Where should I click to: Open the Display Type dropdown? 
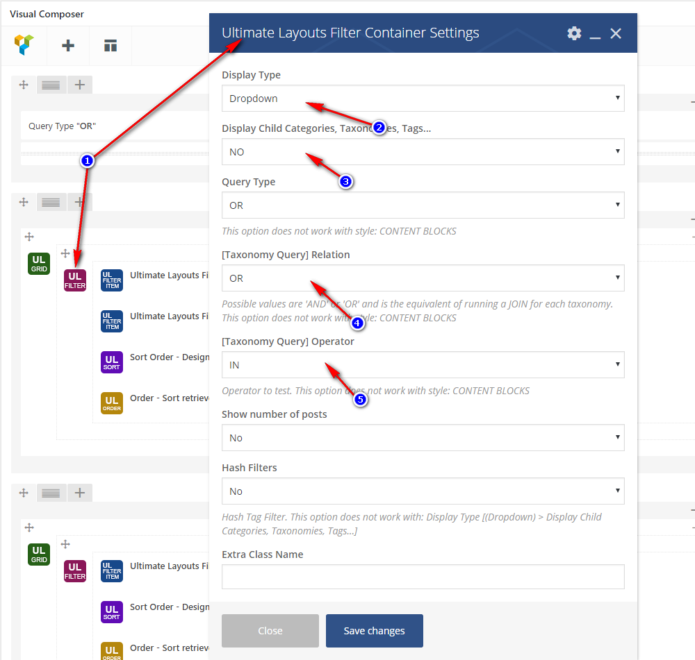click(423, 99)
